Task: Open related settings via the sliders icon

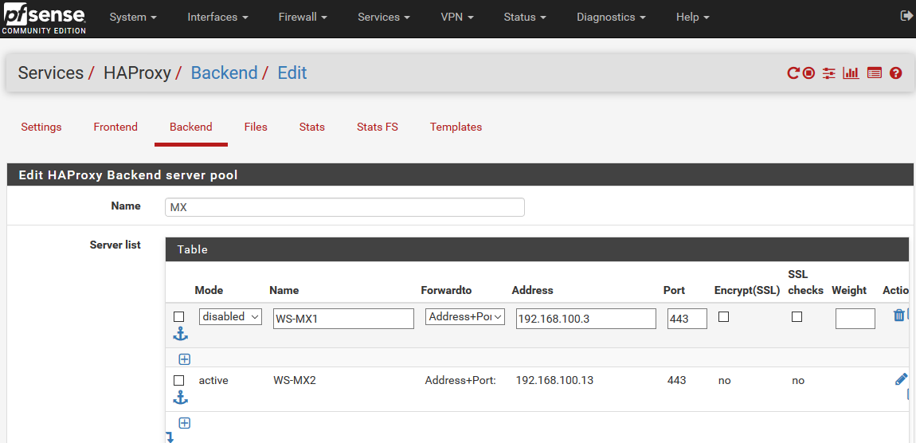Action: pos(829,73)
